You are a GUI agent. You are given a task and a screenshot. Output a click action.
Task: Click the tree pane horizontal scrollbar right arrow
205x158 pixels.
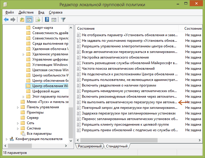66,146
